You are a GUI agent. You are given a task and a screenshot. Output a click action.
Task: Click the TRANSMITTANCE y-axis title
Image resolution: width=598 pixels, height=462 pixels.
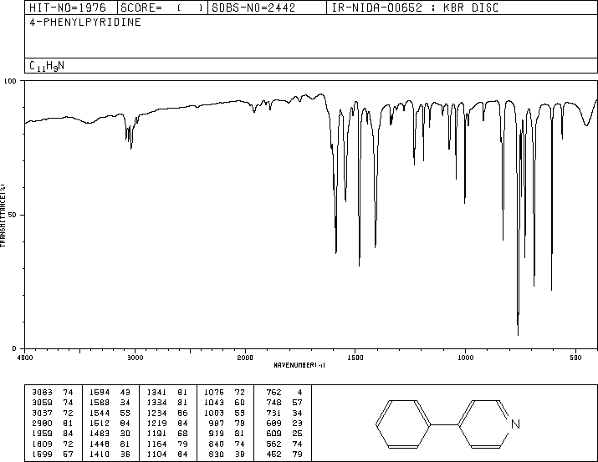click(x=3, y=216)
